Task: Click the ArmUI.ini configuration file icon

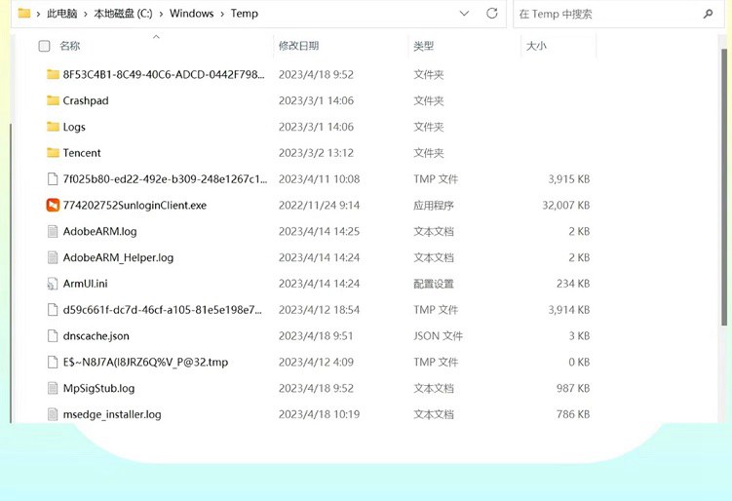Action: point(53,284)
